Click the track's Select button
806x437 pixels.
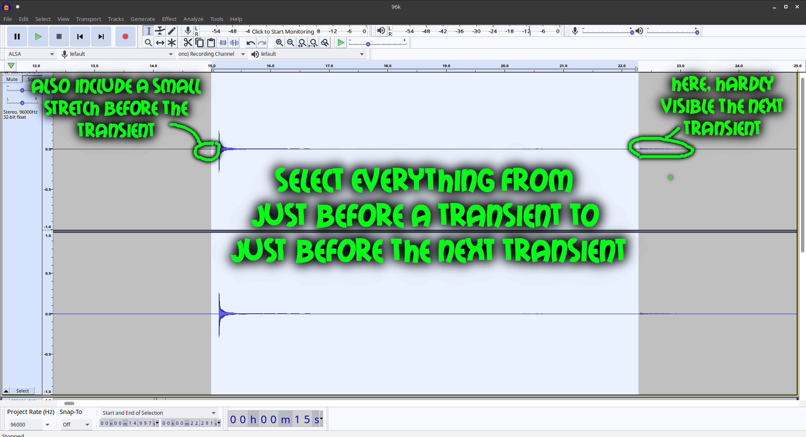point(22,390)
